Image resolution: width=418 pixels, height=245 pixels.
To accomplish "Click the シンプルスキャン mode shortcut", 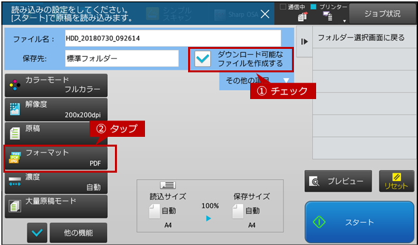I will pos(169,14).
